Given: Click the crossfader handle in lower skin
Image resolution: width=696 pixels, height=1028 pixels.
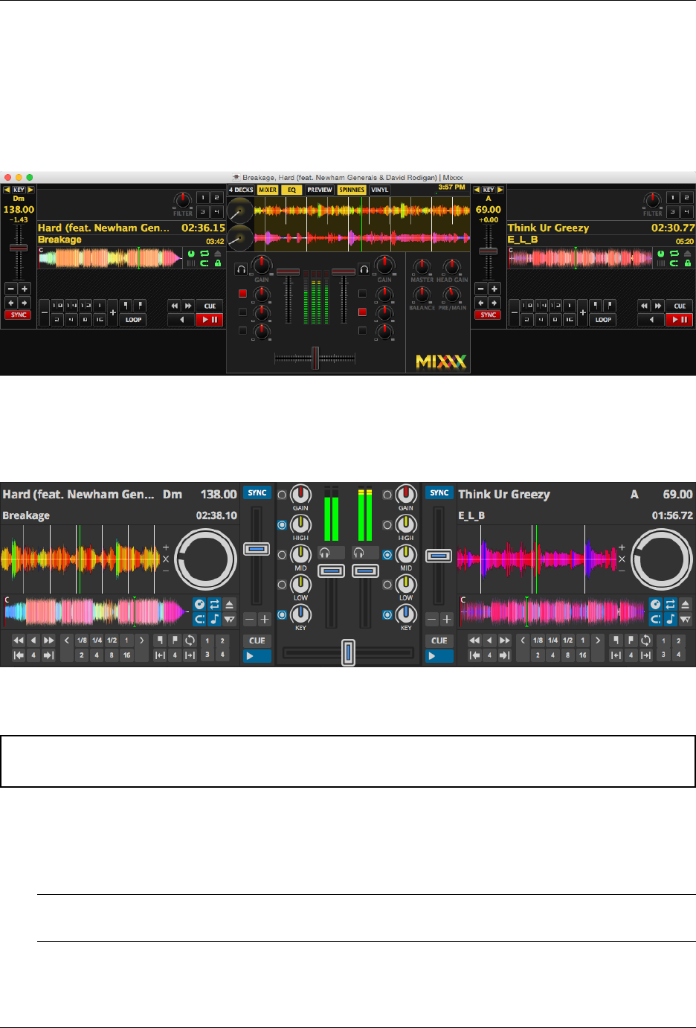Looking at the screenshot, I should click(x=347, y=652).
